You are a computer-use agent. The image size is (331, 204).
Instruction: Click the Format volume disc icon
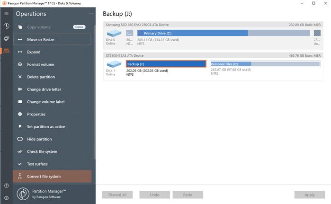20,64
